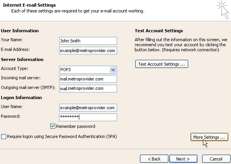Screen dimensions: 231x164
Task: Toggle the Remember password checkbox
Action: [52, 126]
